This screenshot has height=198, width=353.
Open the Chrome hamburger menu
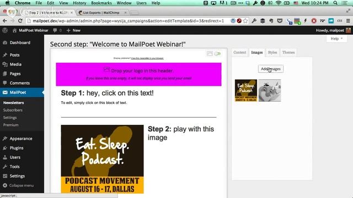point(348,21)
